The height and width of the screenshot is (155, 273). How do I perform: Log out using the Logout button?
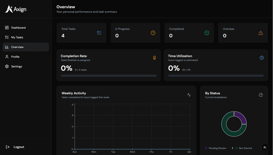click(x=19, y=147)
